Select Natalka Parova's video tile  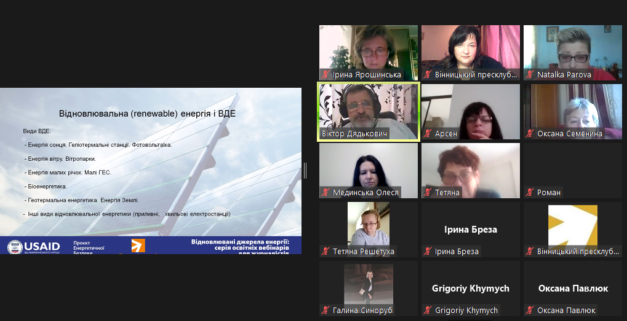[x=573, y=53]
